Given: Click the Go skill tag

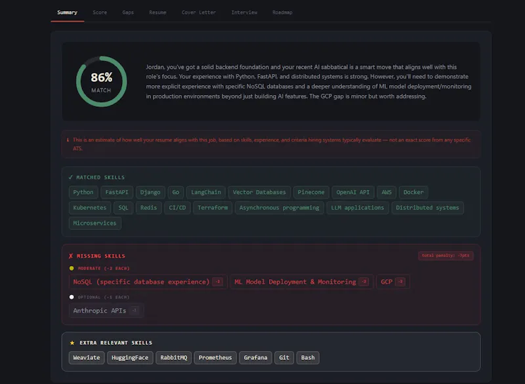Looking at the screenshot, I should (176, 192).
